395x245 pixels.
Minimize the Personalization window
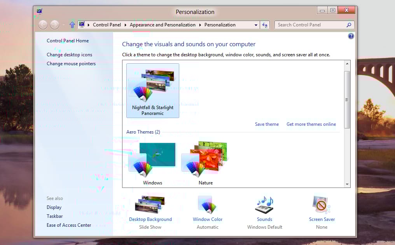point(322,10)
